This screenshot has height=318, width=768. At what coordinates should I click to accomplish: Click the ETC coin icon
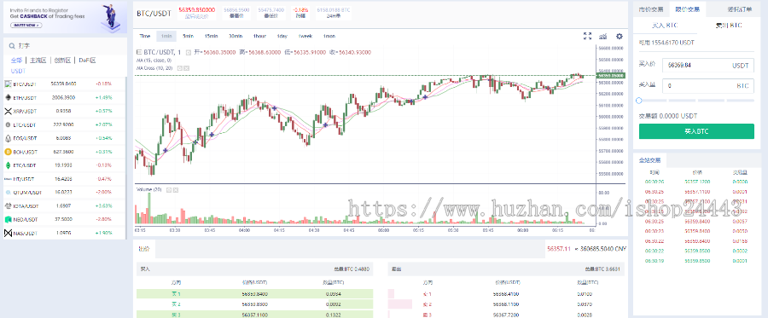point(8,165)
